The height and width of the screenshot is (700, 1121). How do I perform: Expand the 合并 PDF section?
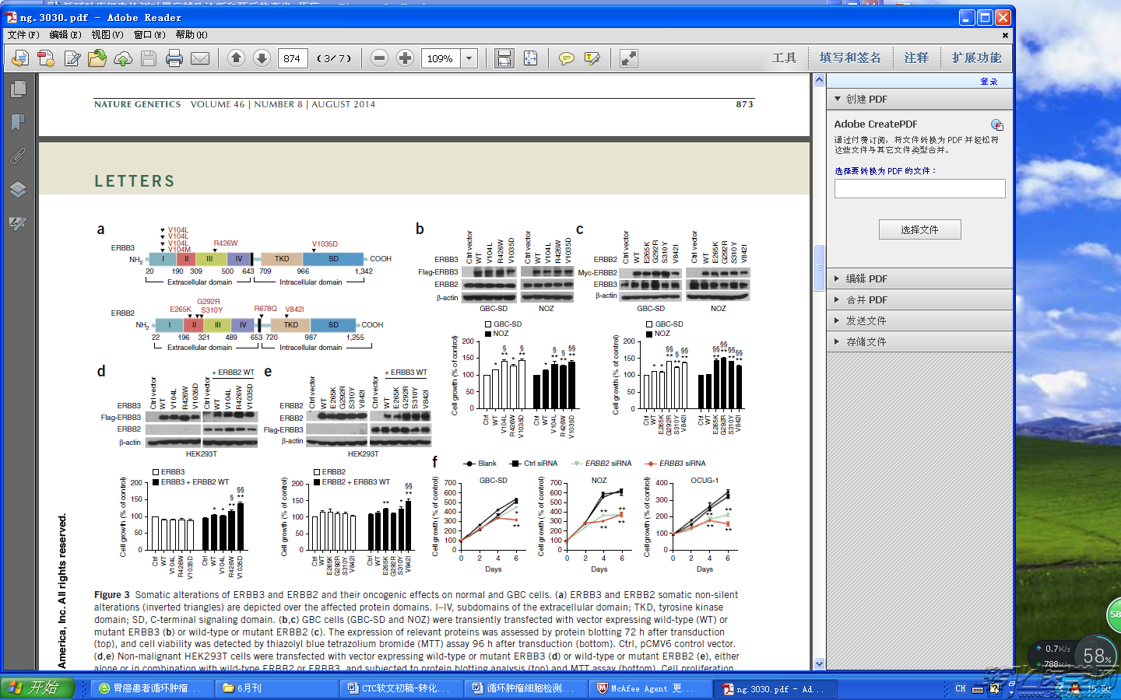[x=919, y=299]
